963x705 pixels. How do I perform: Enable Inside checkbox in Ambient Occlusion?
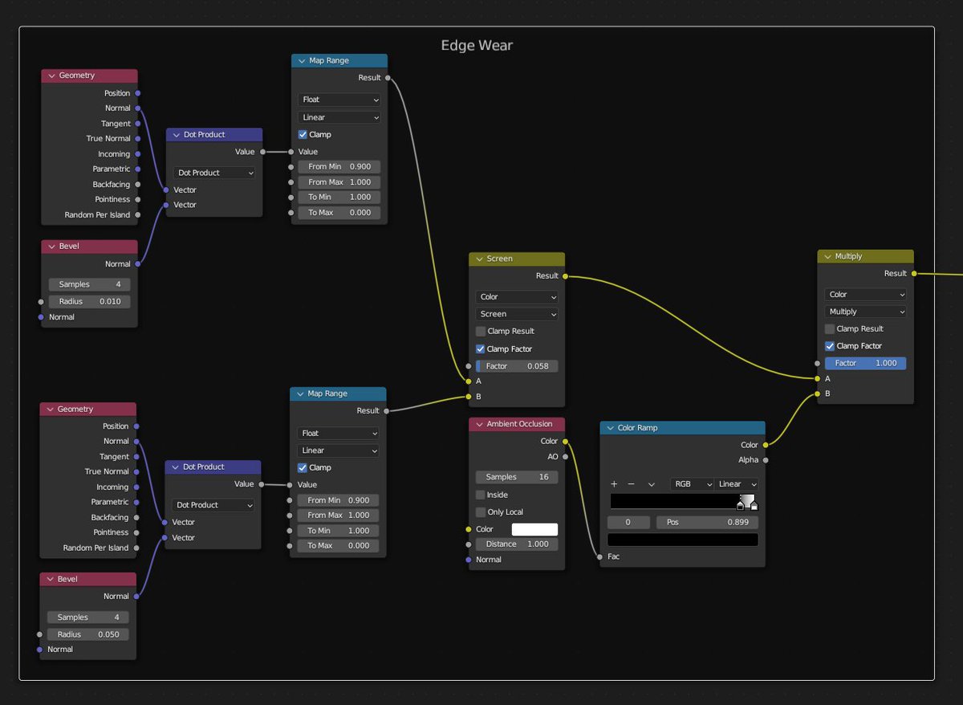click(x=481, y=495)
